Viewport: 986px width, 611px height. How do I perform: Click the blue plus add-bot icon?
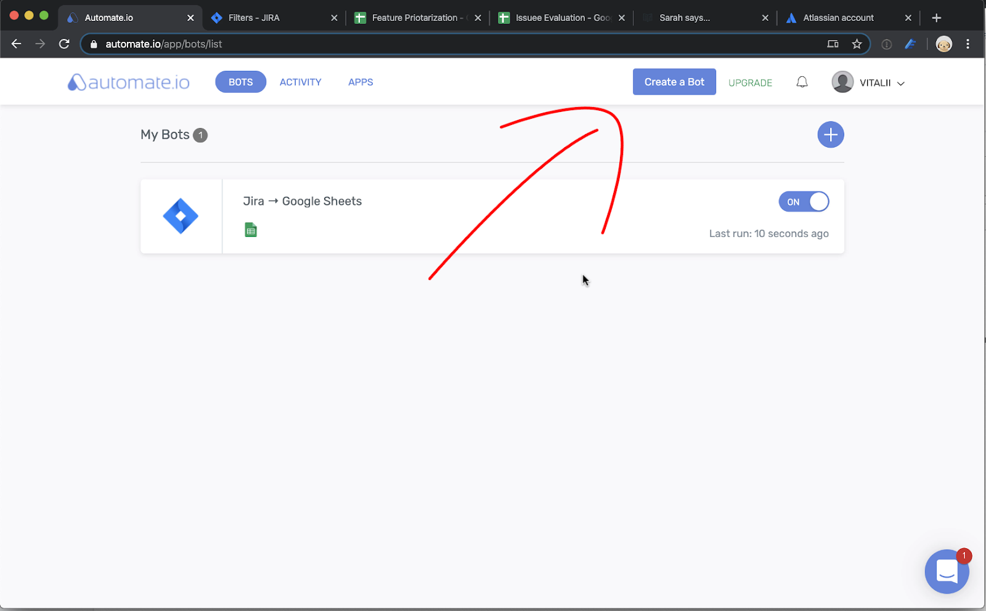pyautogui.click(x=830, y=135)
